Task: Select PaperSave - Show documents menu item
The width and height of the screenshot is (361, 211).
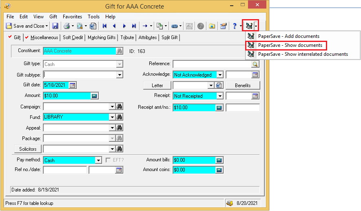Action: coord(290,45)
